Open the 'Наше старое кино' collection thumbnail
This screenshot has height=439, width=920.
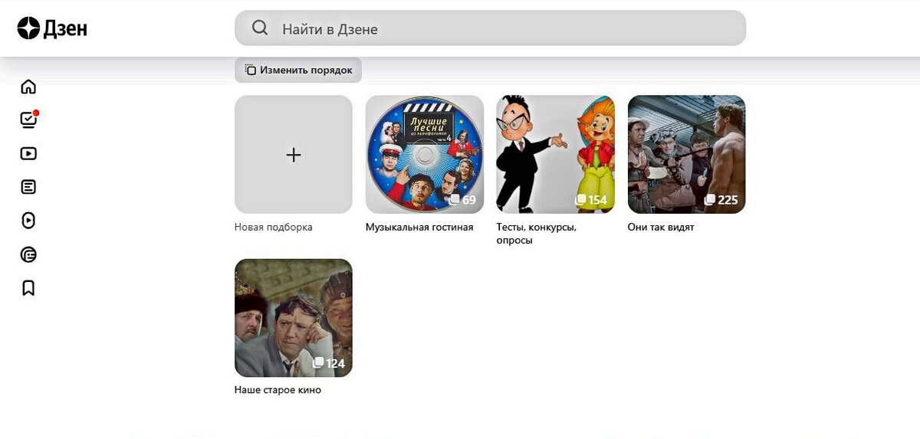(x=294, y=318)
